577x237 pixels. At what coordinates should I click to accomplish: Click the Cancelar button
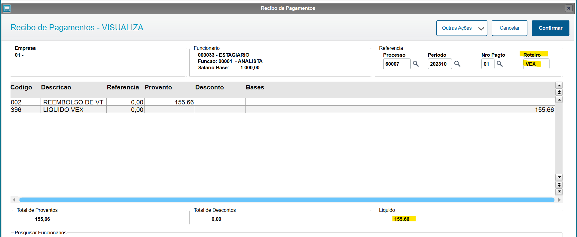[x=509, y=28]
